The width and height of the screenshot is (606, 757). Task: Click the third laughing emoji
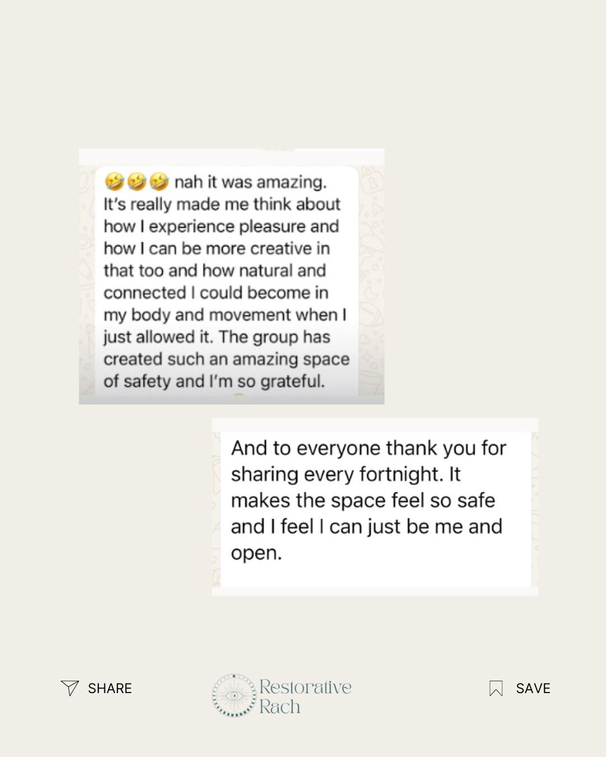pos(159,182)
